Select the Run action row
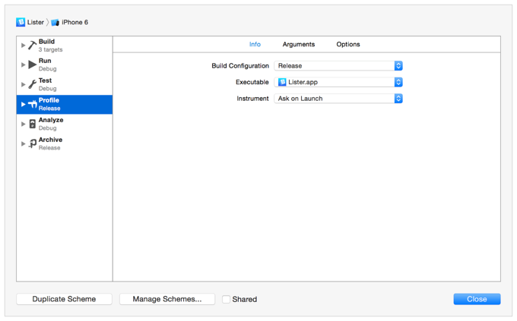This screenshot has height=321, width=517. [x=65, y=65]
